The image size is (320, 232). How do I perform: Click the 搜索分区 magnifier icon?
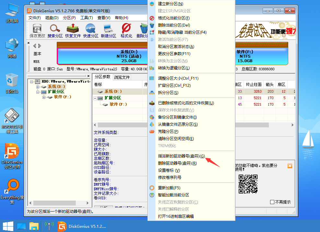click(x=55, y=30)
